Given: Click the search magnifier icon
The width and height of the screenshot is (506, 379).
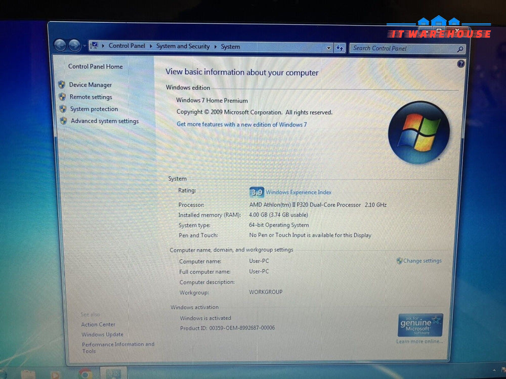Looking at the screenshot, I should pos(460,50).
